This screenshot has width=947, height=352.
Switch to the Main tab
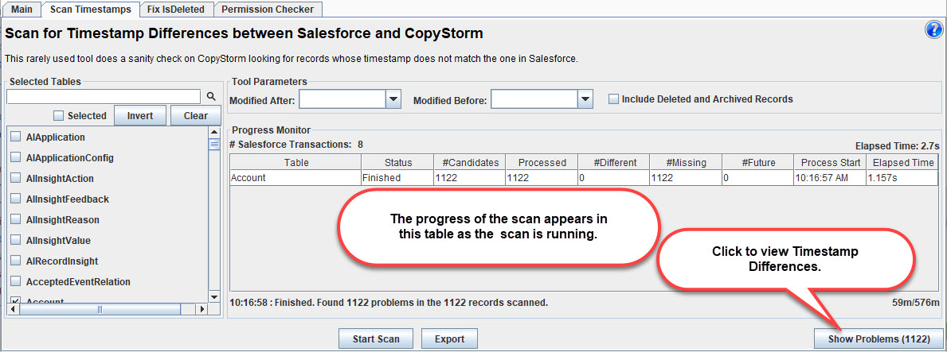coord(22,9)
